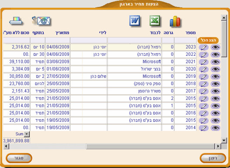Edit quote 2023 with pencil icon
Image resolution: width=230 pixels, height=168 pixels.
pos(204,48)
